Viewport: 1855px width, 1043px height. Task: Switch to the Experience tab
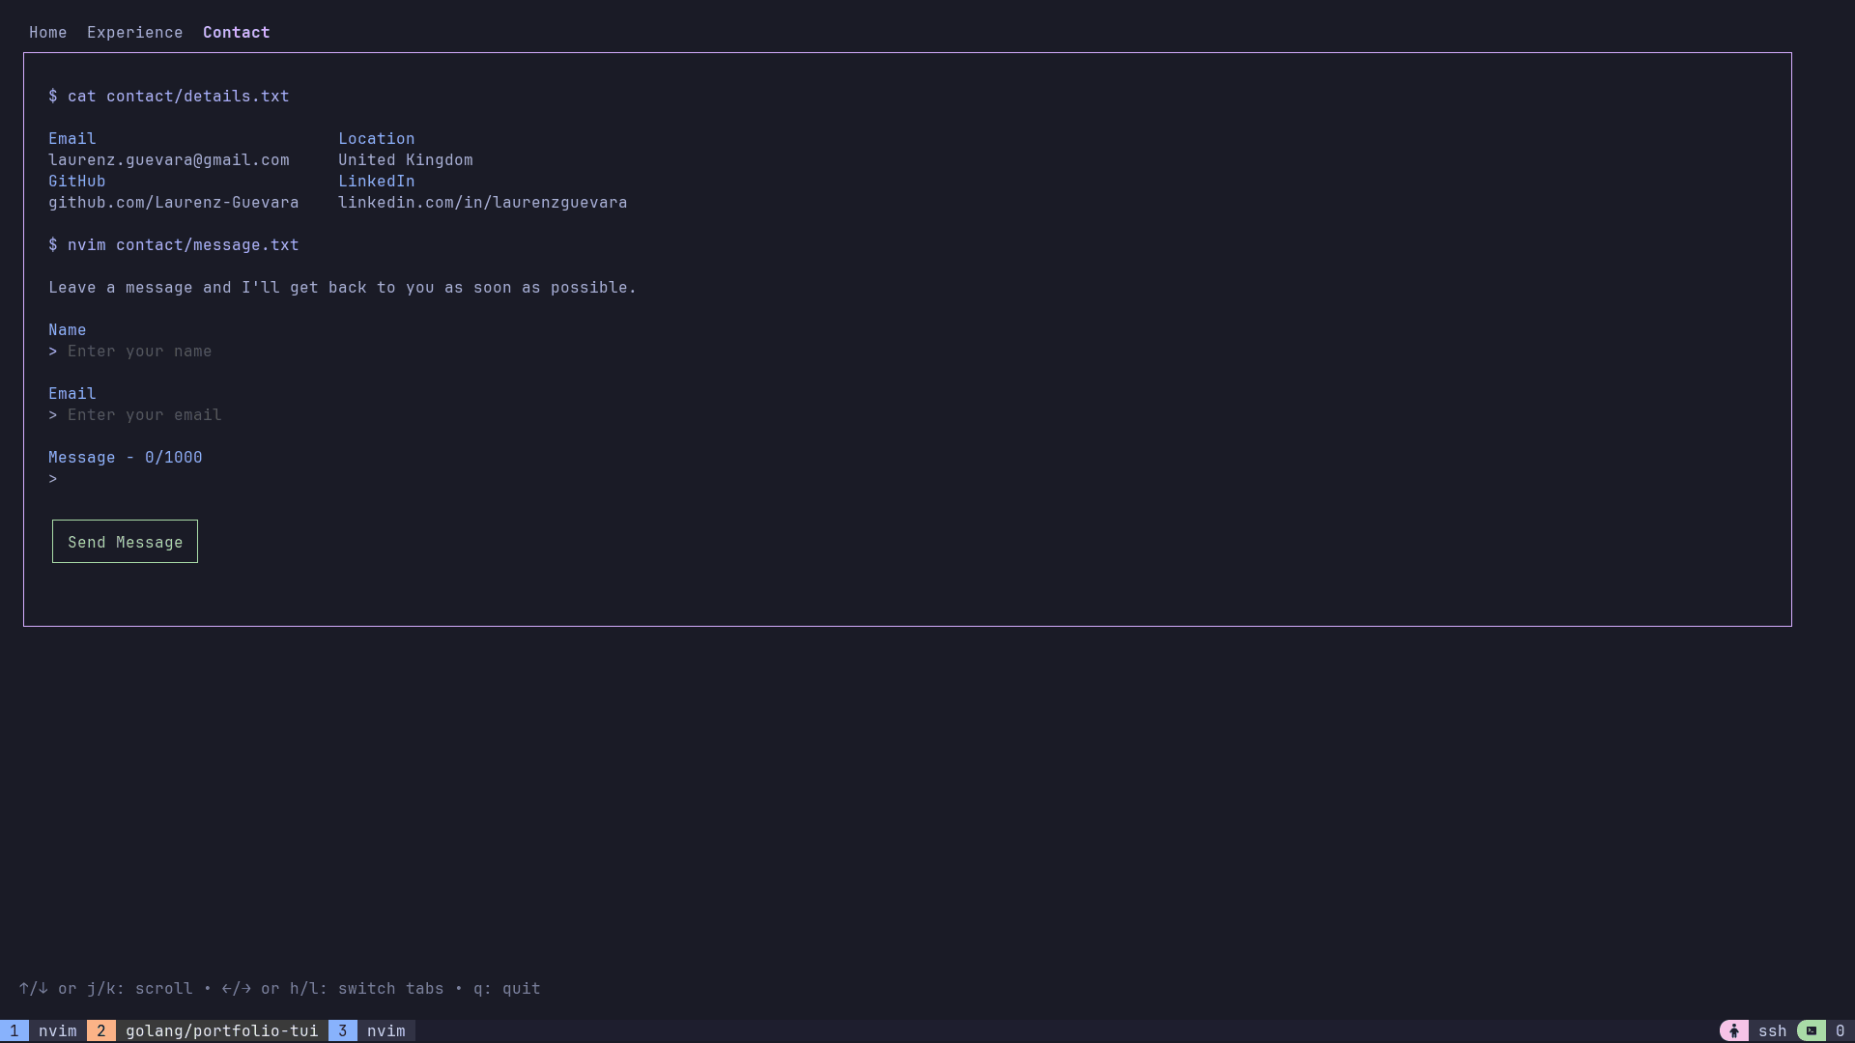134,32
